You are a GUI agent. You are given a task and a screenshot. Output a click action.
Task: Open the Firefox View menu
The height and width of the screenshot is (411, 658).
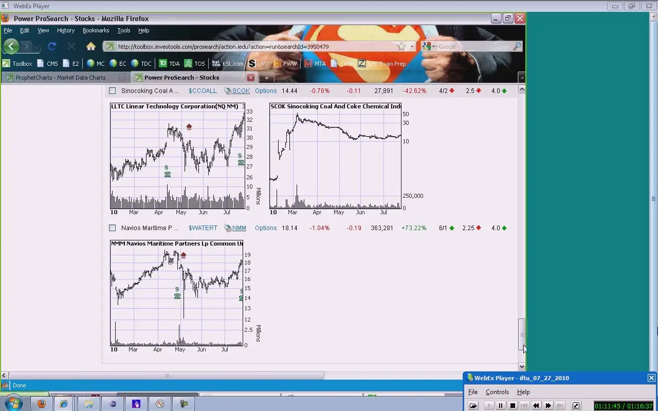click(x=43, y=30)
